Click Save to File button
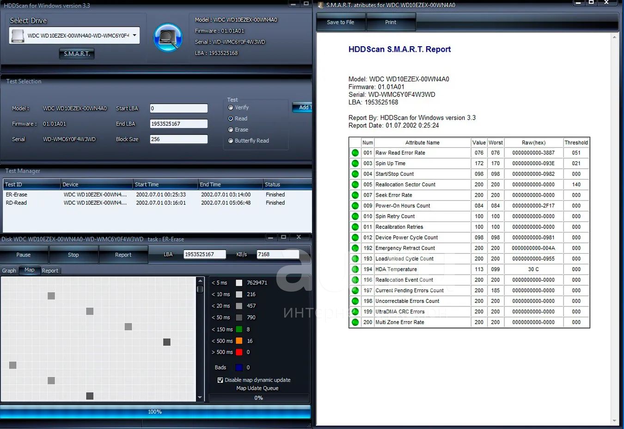Screen dimensions: 624x429 [341, 22]
